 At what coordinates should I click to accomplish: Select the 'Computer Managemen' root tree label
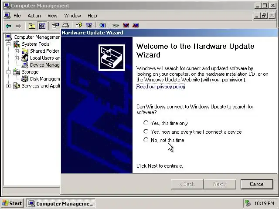click(x=37, y=37)
